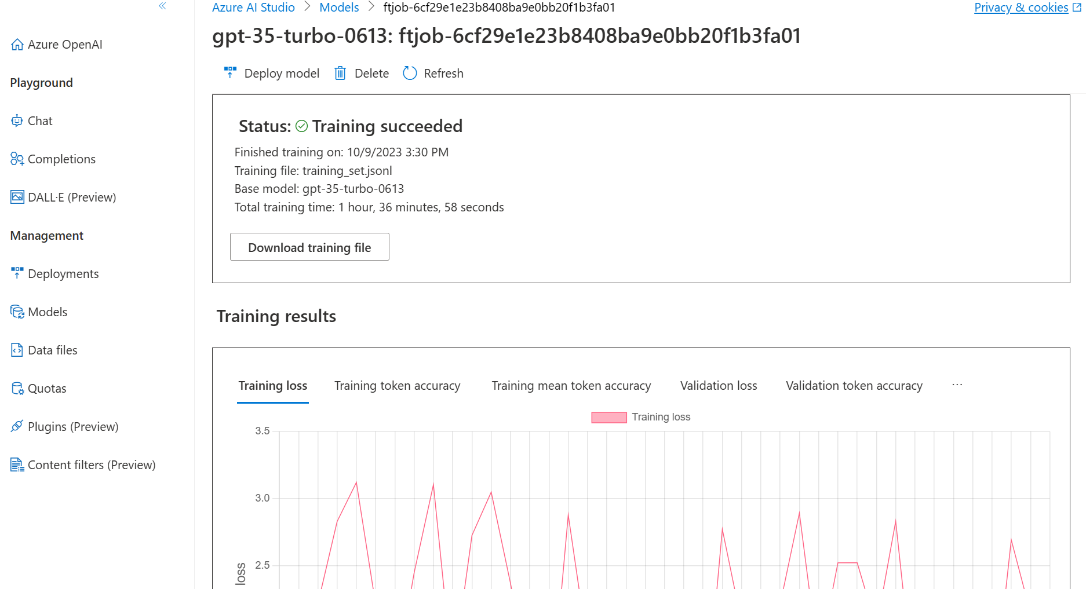Viewport: 1086px width, 589px height.
Task: Click the green Training succeeded checkmark
Action: pyautogui.click(x=301, y=126)
